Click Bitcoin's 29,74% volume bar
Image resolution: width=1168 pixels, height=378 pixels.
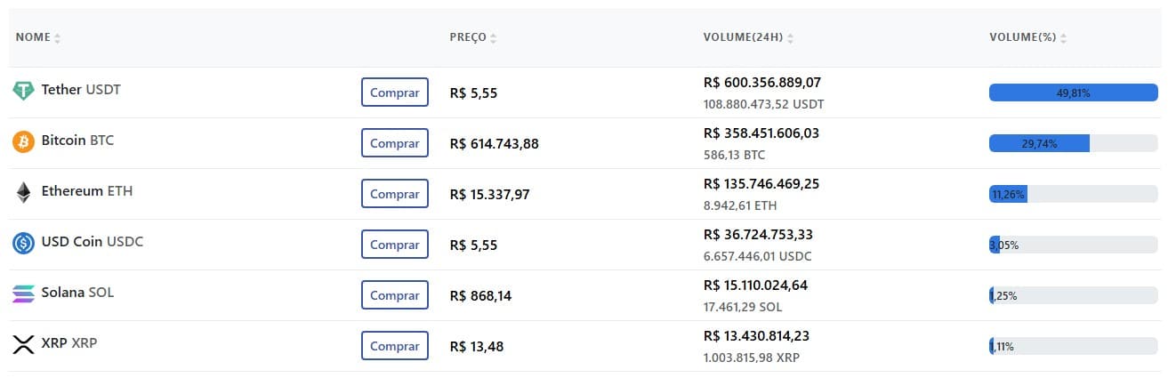point(1074,143)
